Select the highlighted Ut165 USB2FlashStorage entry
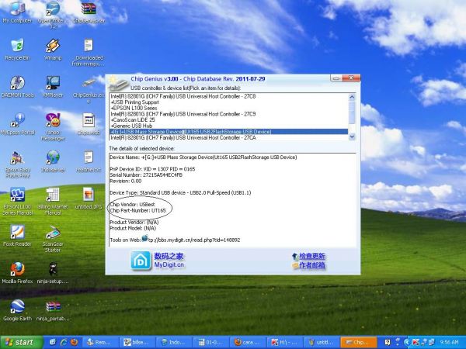 pyautogui.click(x=229, y=132)
